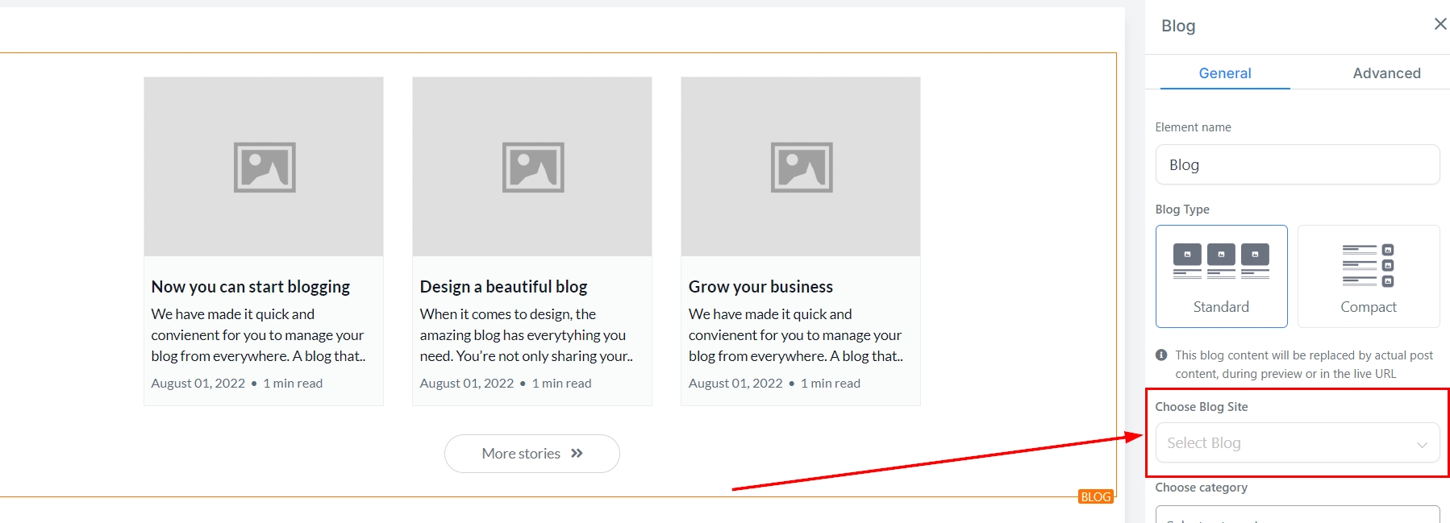Click the info icon beside the blog content note
This screenshot has width=1450, height=523.
[1161, 355]
